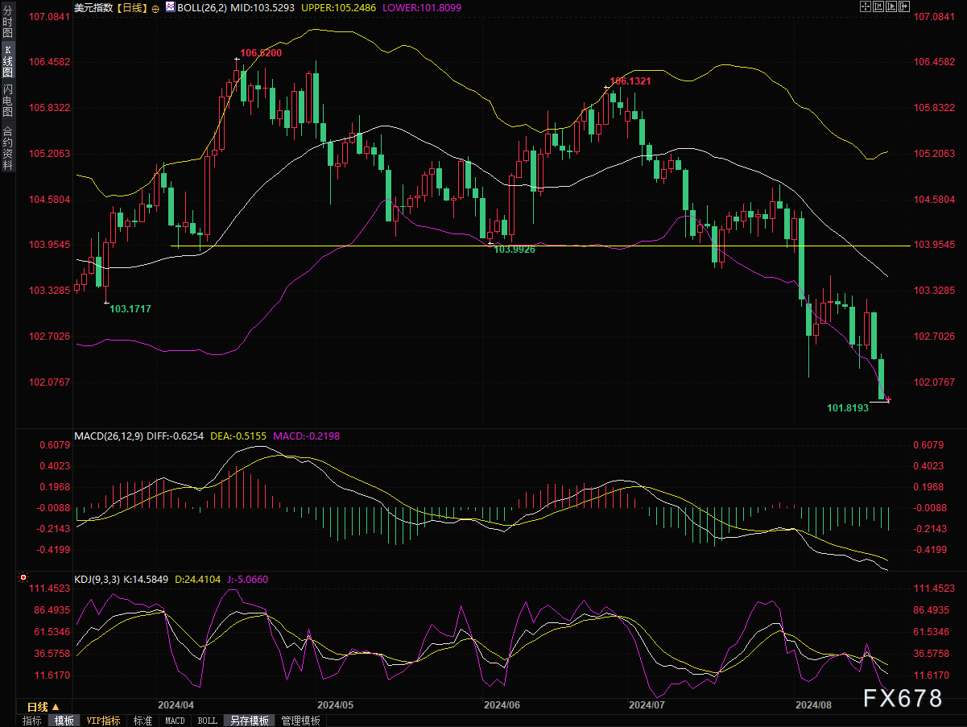
Task: Click the 103.1717 low price label
Action: click(130, 308)
